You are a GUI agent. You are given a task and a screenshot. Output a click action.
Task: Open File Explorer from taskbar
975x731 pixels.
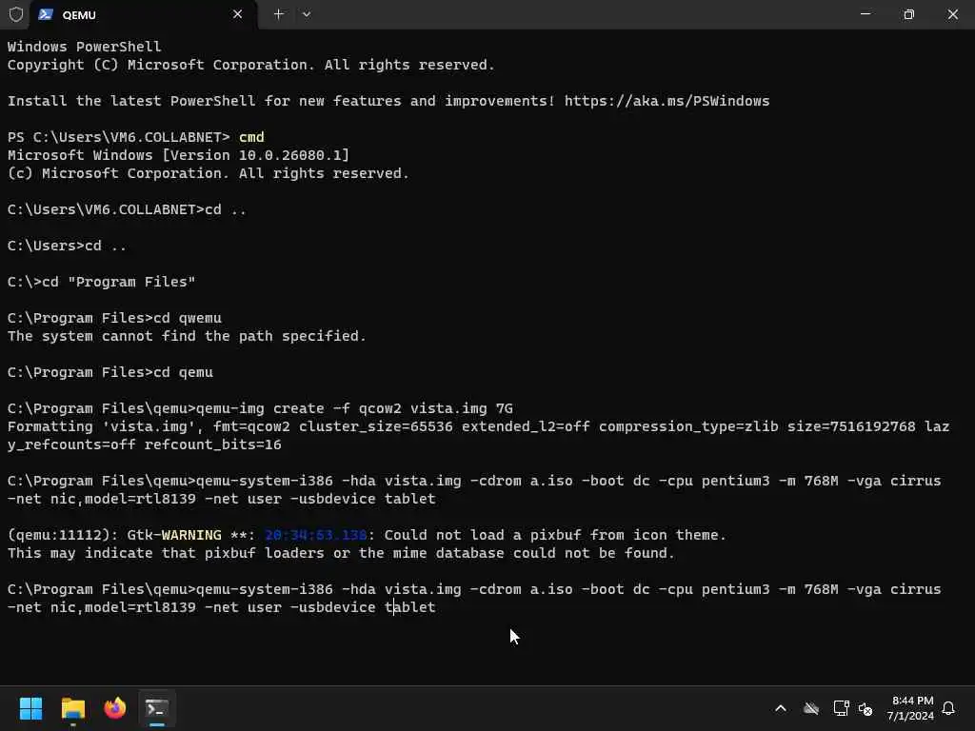pos(72,708)
